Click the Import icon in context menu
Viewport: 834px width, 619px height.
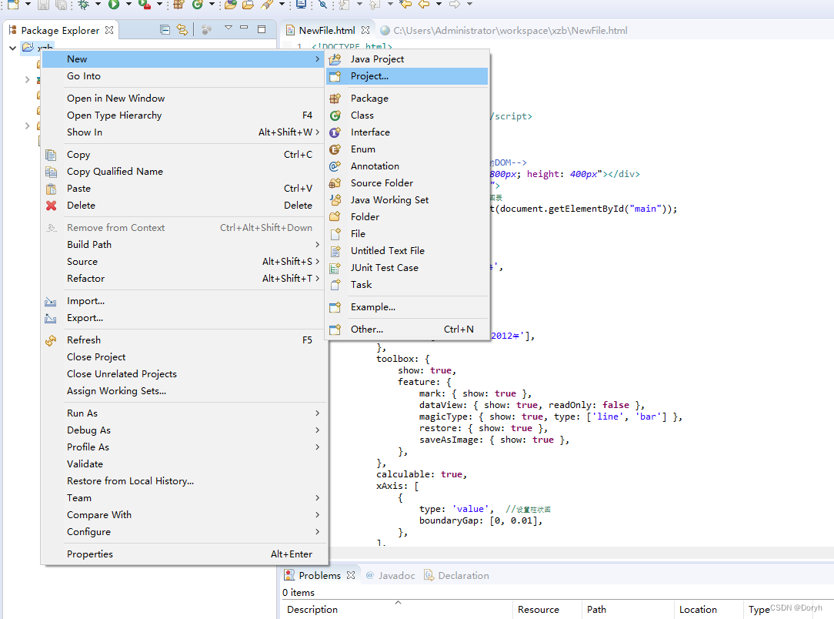click(x=51, y=302)
